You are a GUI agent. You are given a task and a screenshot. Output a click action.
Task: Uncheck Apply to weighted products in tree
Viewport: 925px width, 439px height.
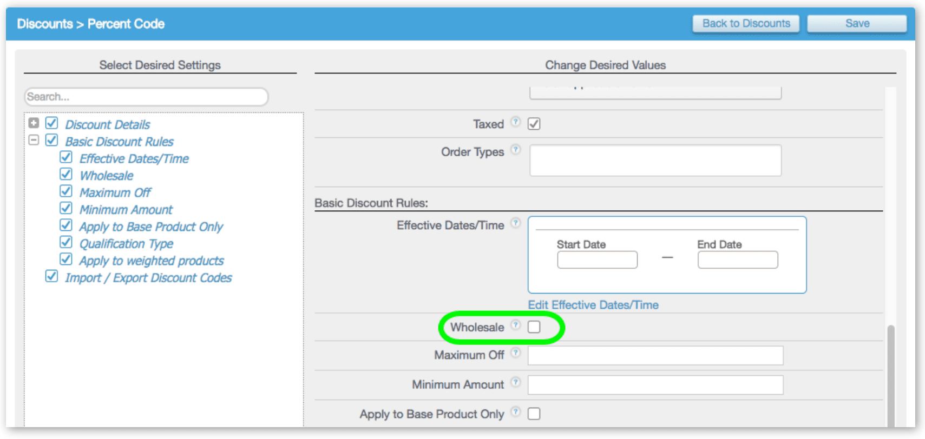point(65,259)
